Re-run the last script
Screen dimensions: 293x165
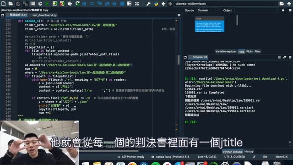tap(77, 4)
